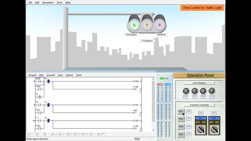Viewport: 251px width, 141px height.
Task: Select the blue T0 closed contact
Action: (x=48, y=81)
